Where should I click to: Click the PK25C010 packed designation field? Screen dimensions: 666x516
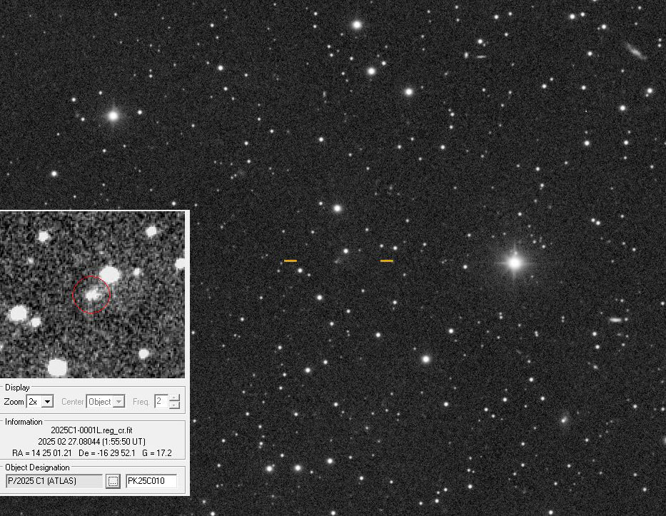click(x=151, y=481)
